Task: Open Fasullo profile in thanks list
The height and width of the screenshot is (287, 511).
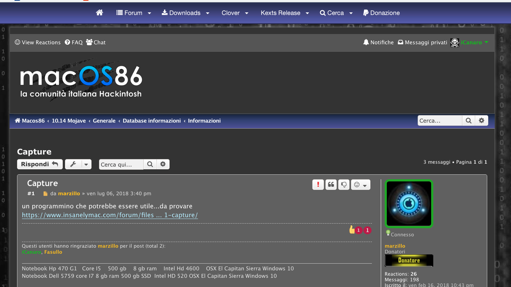Action: (x=53, y=252)
